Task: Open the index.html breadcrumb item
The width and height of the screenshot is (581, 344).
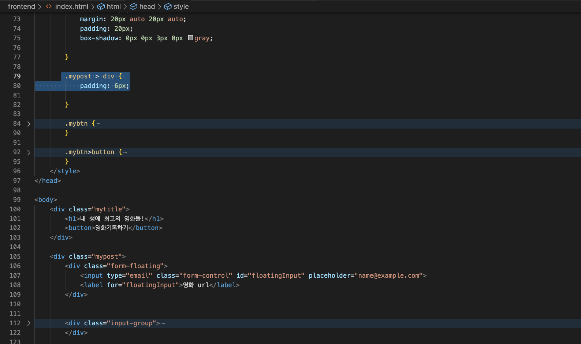Action: 71,7
